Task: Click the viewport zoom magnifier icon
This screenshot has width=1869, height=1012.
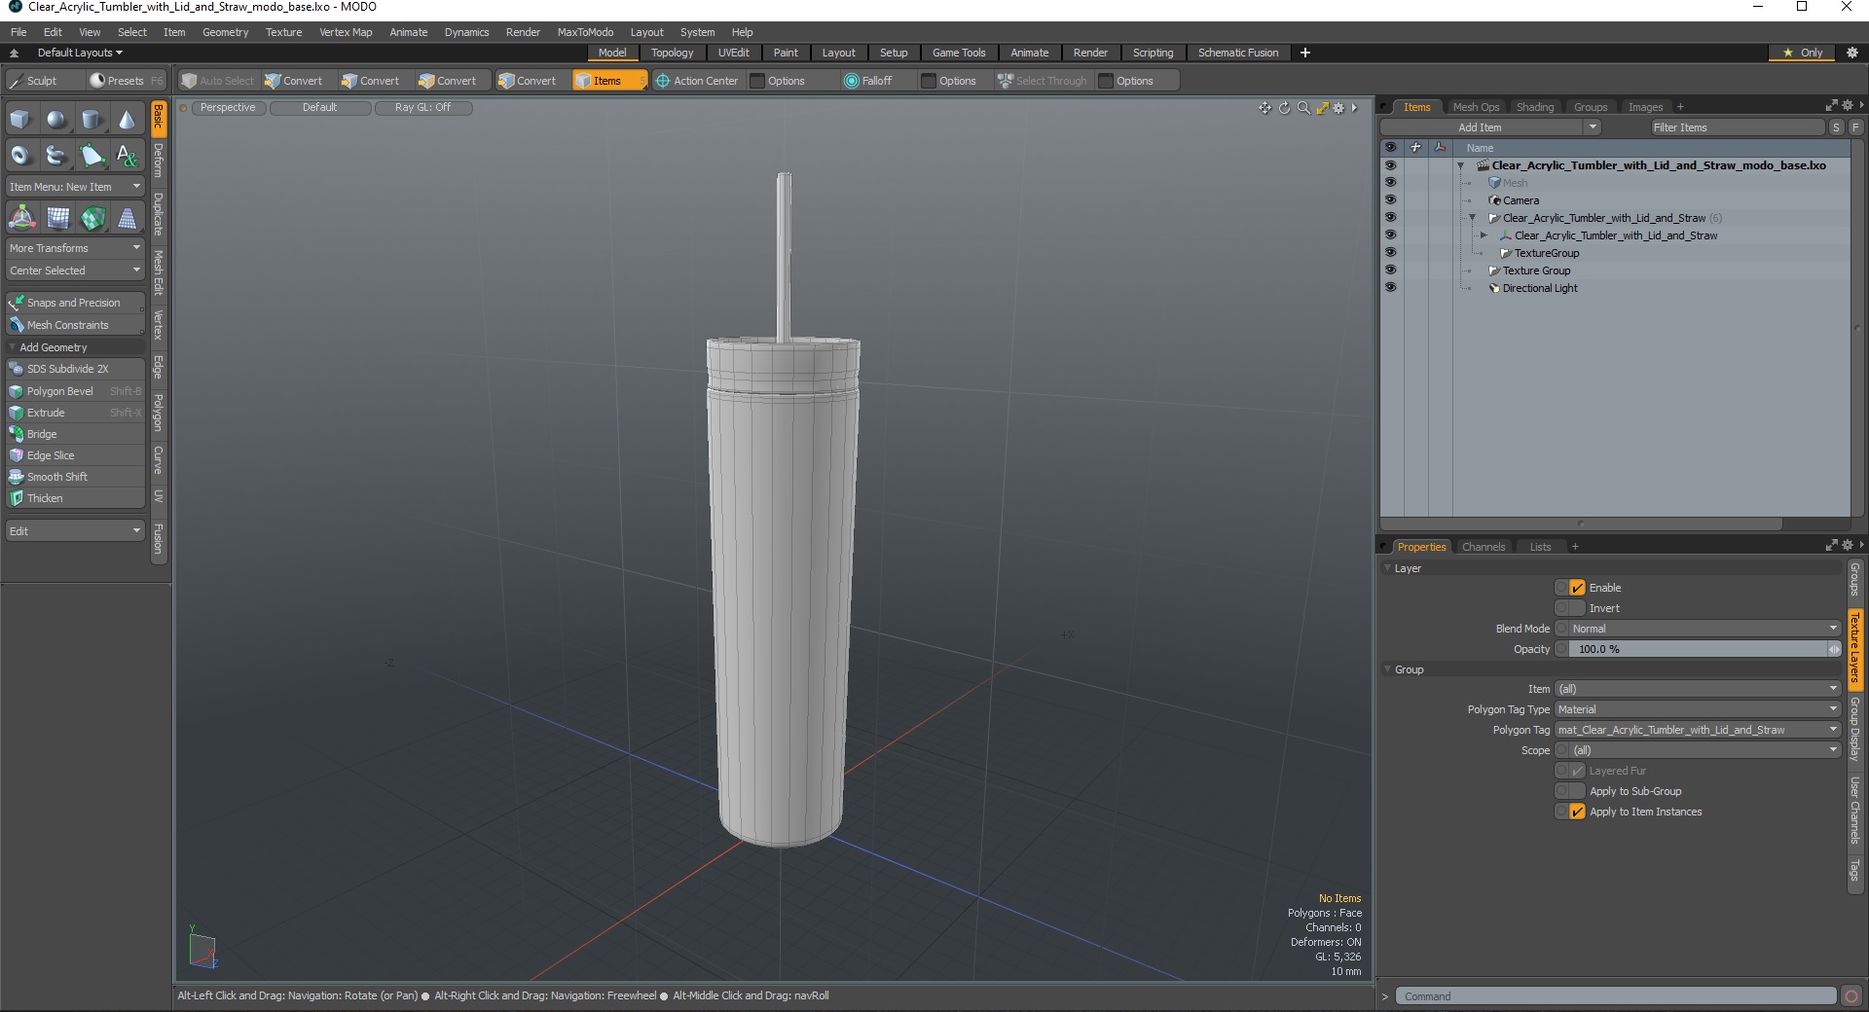Action: pyautogui.click(x=1303, y=108)
